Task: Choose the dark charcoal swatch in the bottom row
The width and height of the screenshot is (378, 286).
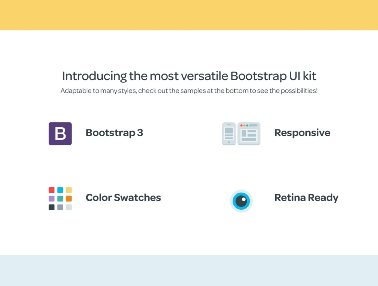Action: click(x=52, y=207)
